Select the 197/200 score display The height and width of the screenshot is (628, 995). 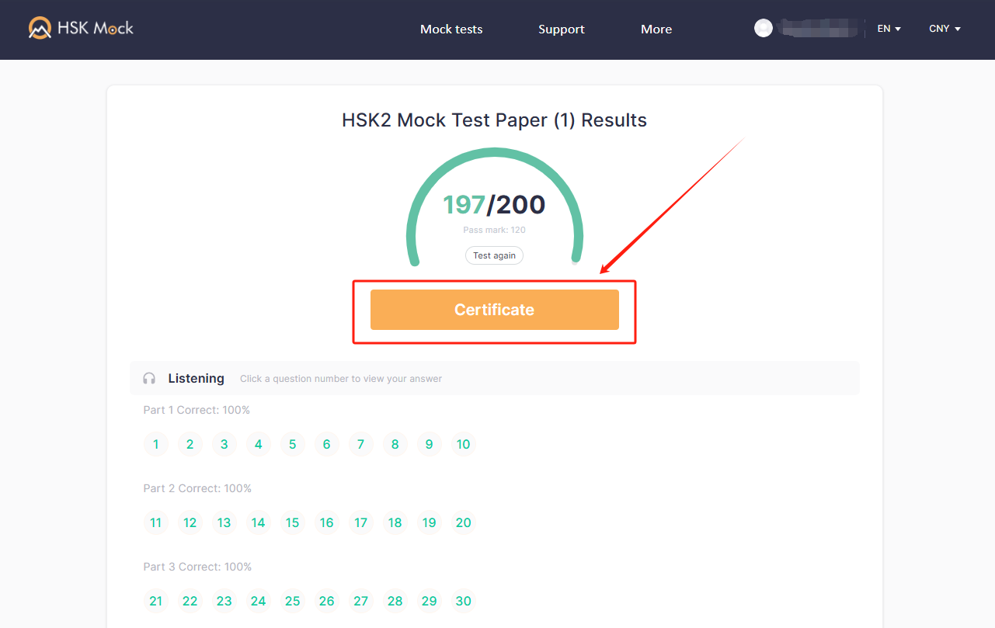494,203
